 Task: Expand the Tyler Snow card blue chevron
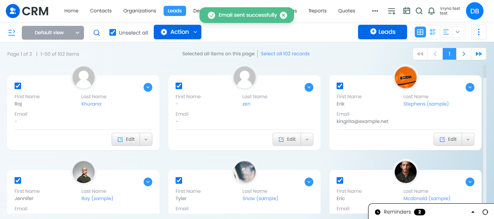pos(309,182)
